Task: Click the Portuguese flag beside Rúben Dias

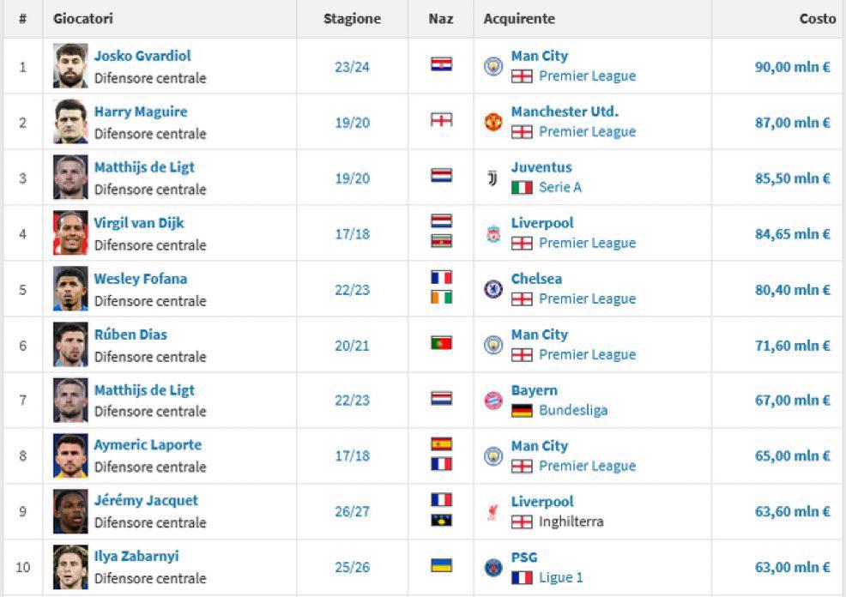Action: tap(440, 341)
